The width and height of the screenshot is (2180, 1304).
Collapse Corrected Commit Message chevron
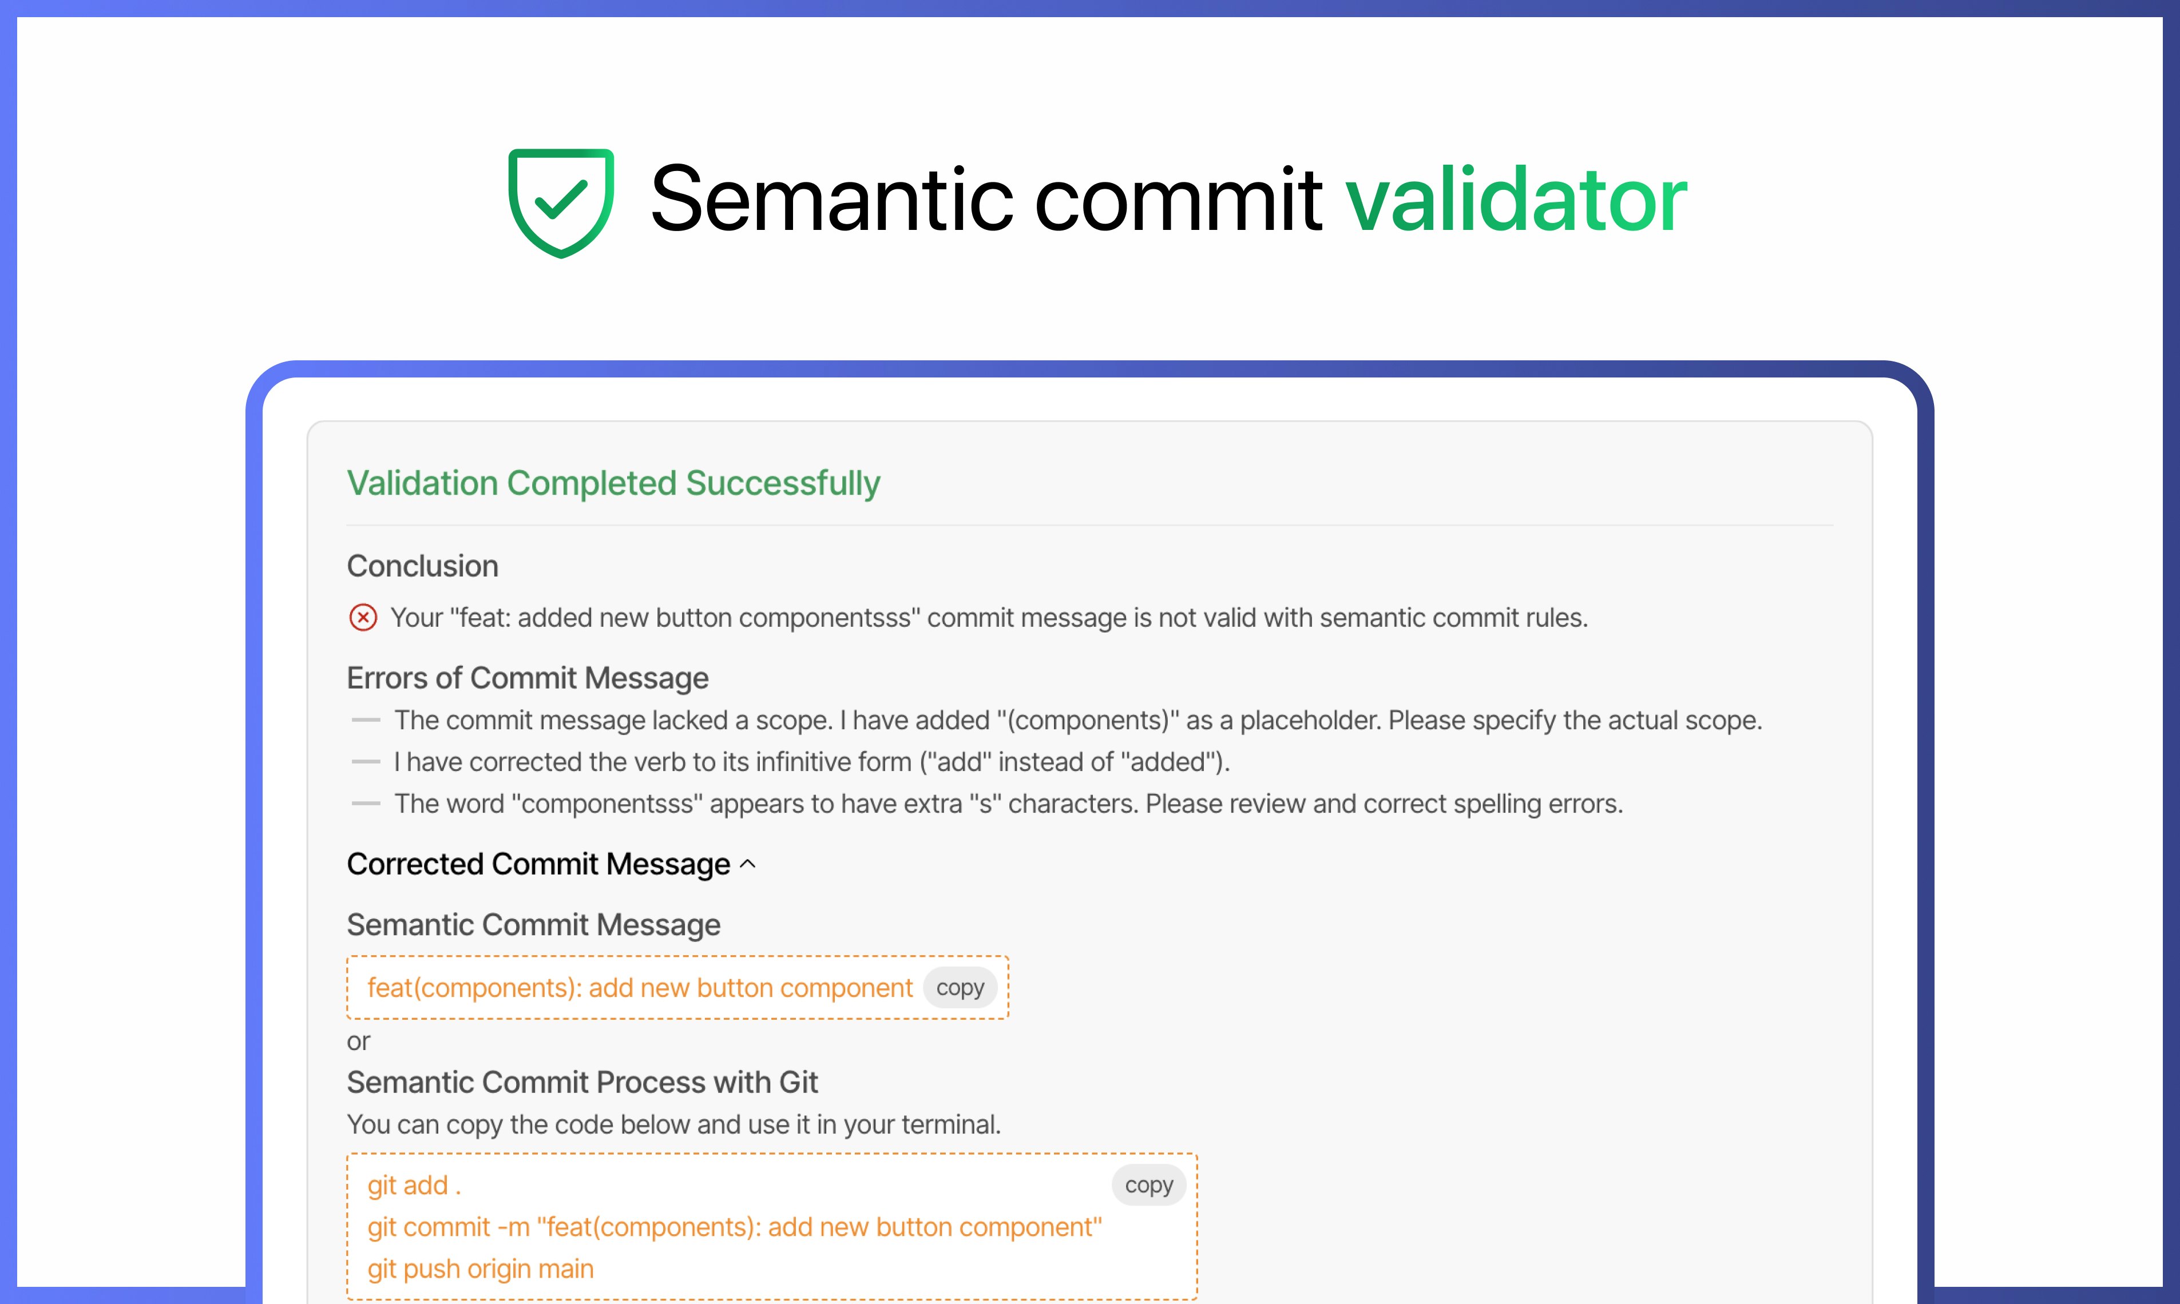coord(748,865)
